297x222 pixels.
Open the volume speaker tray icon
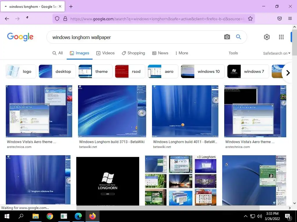point(260,216)
